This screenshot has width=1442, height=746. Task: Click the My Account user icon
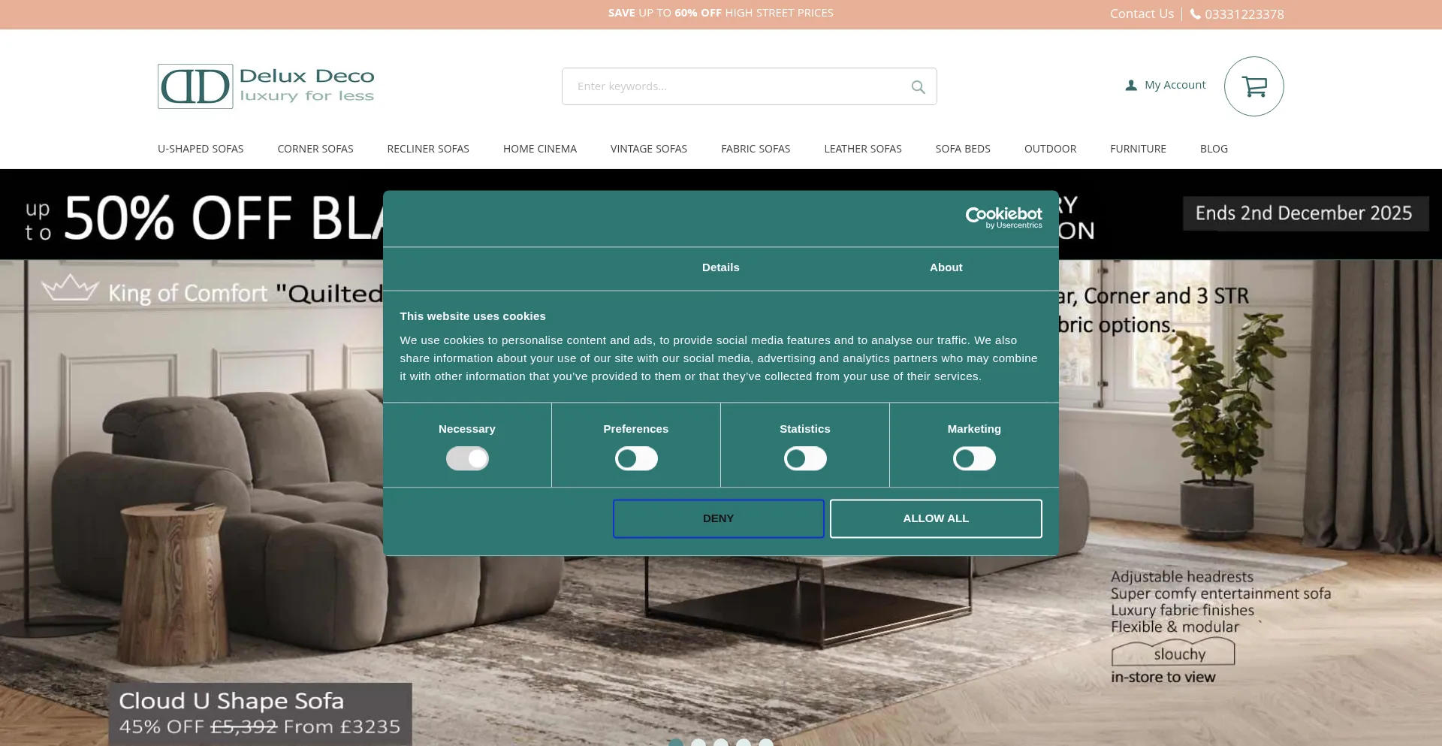coord(1131,86)
